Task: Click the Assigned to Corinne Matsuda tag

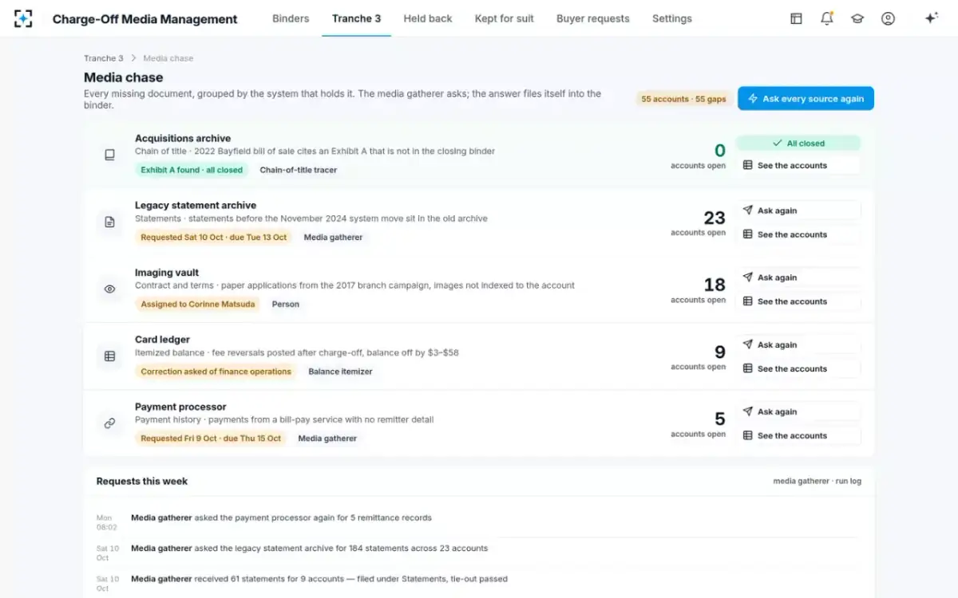Action: pos(197,304)
